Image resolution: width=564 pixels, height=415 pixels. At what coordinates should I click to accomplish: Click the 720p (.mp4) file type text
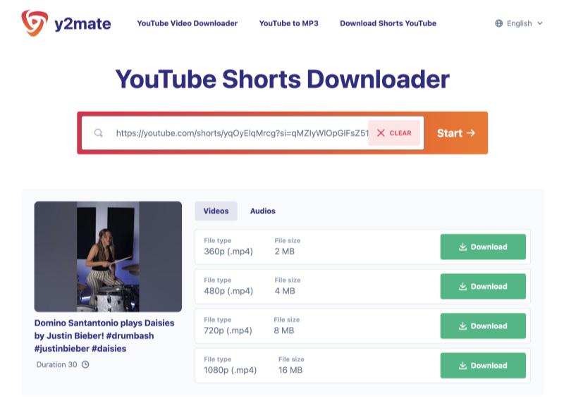click(x=228, y=330)
